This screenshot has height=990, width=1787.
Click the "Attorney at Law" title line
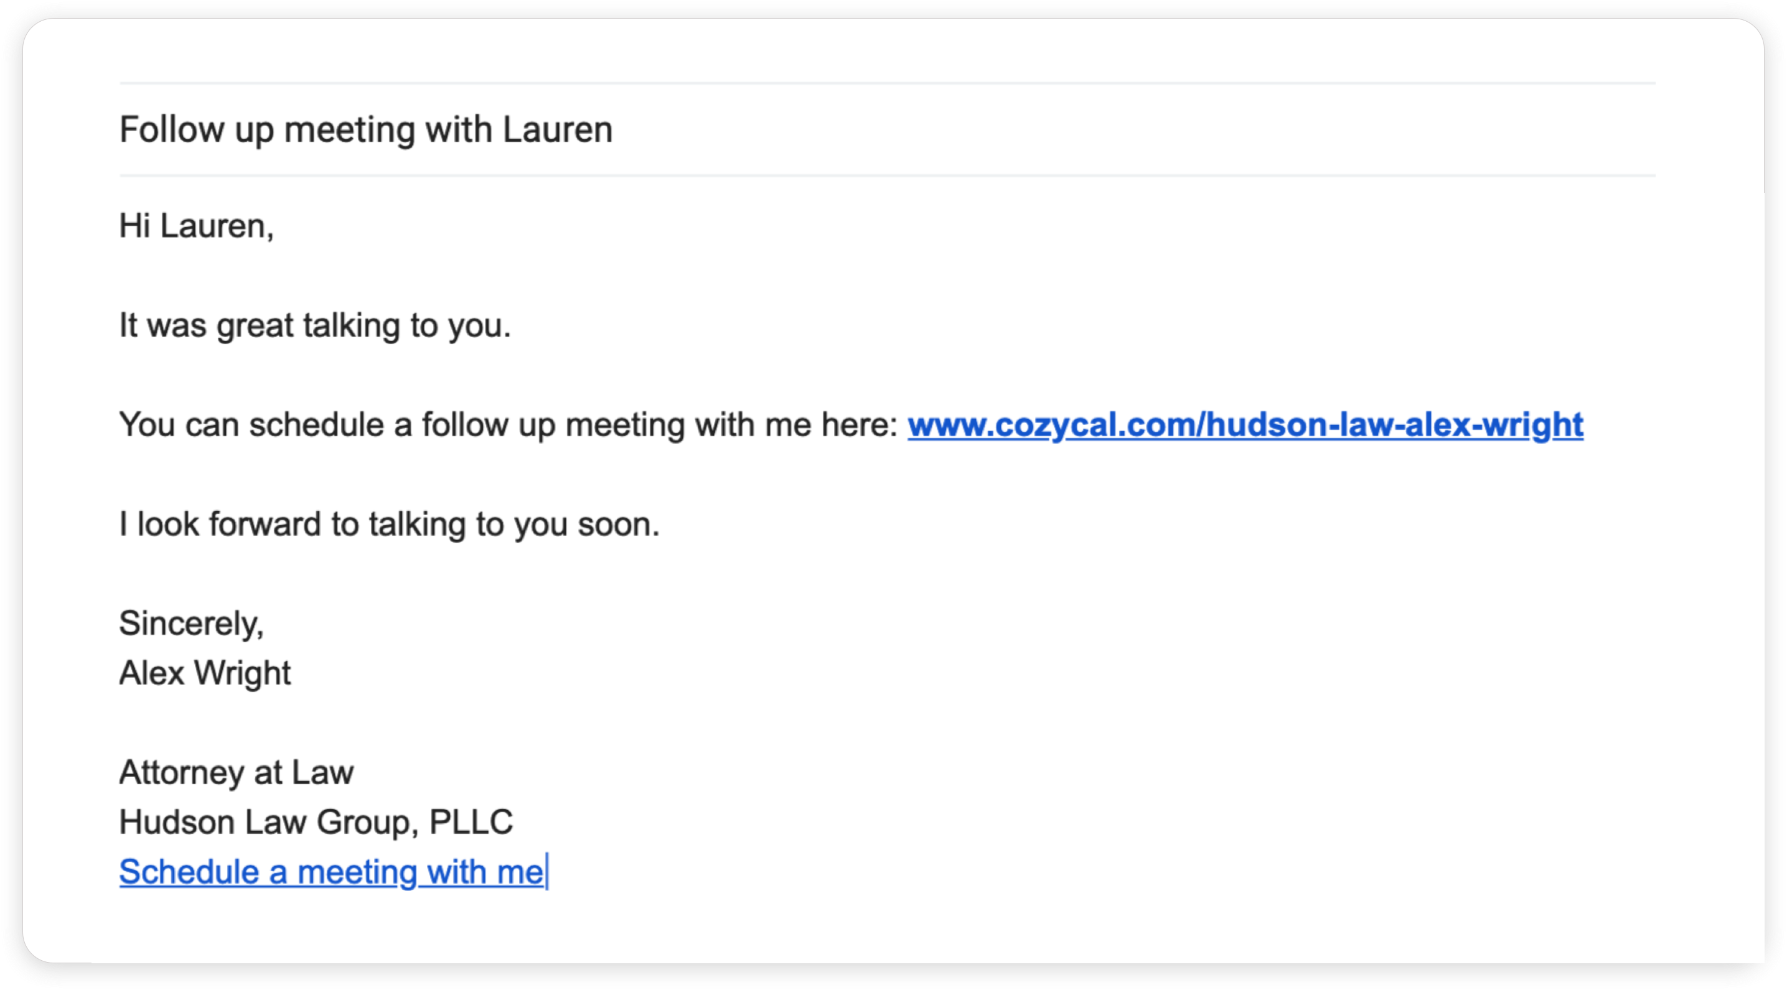(236, 772)
